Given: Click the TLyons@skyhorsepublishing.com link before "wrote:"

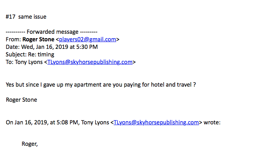Looking at the screenshot, I should pyautogui.click(x=156, y=122).
